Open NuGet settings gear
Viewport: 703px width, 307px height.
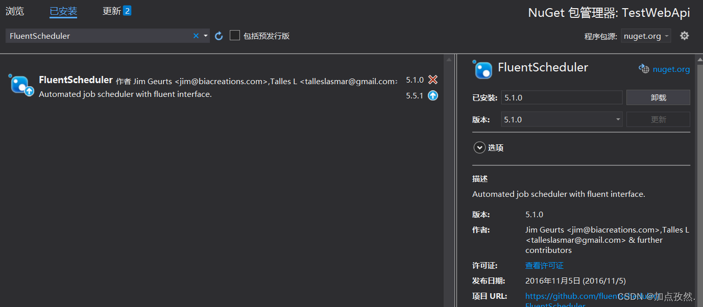685,36
